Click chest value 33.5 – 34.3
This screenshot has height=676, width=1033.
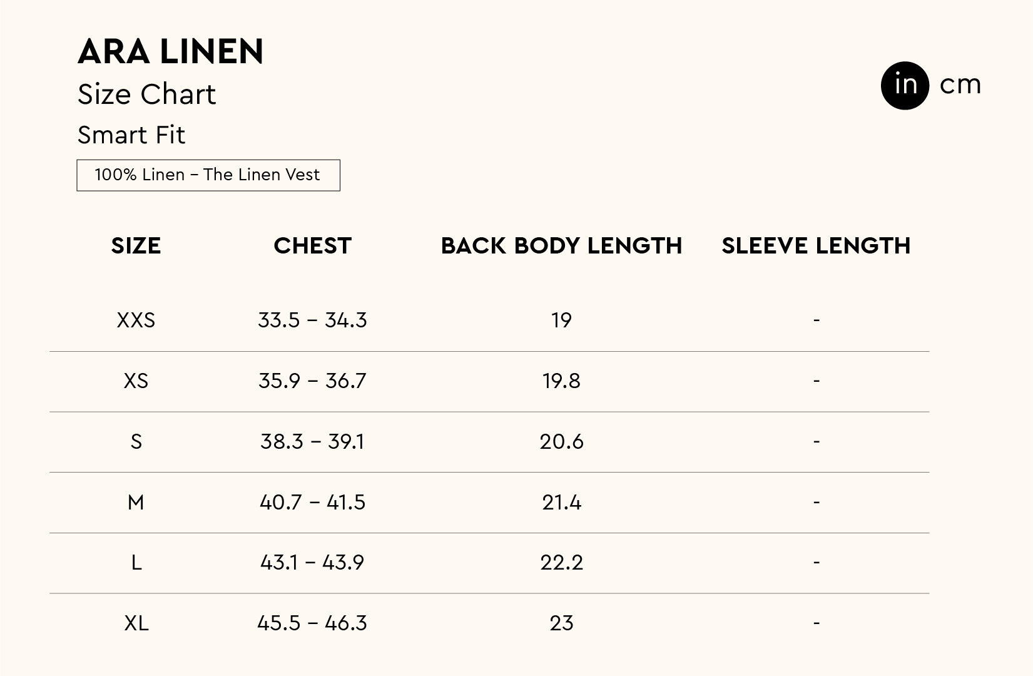312,320
